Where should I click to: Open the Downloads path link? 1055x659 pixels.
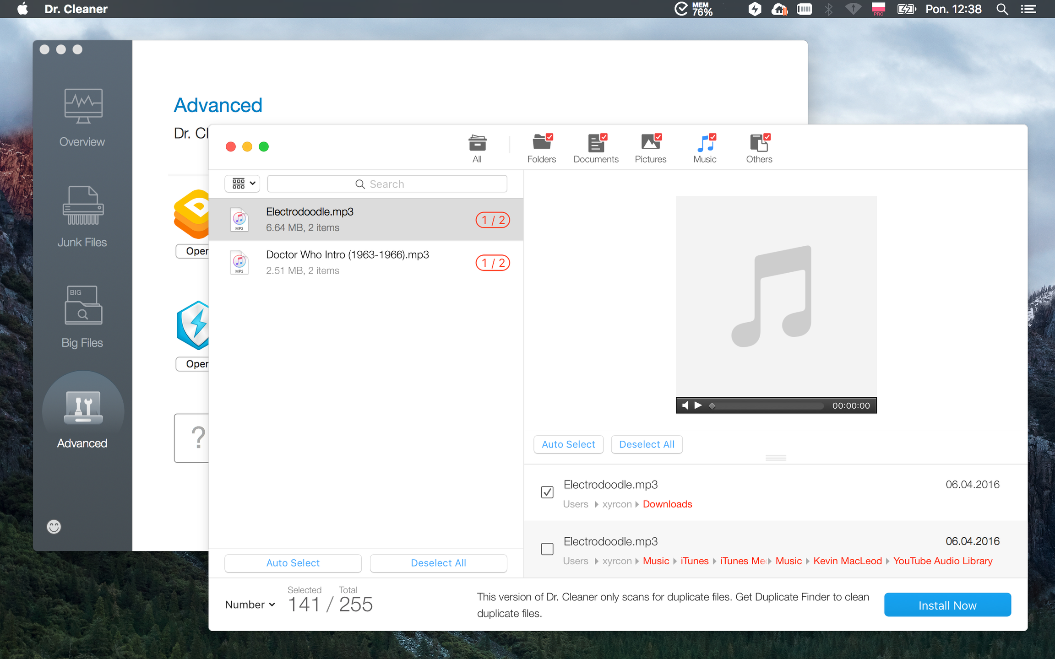coord(668,504)
